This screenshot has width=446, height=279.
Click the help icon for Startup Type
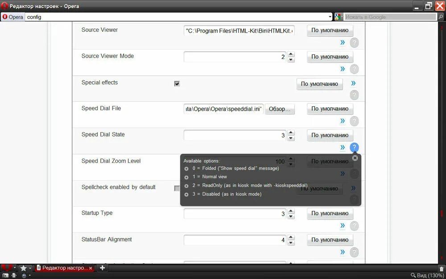click(x=354, y=226)
